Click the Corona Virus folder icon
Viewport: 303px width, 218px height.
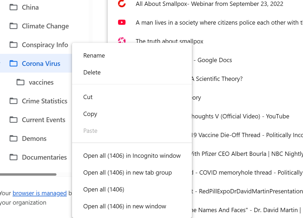coord(14,63)
